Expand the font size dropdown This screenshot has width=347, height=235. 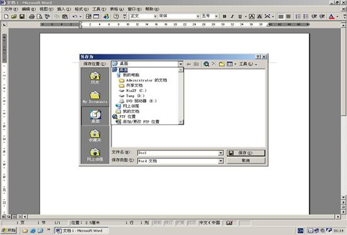[x=216, y=16]
